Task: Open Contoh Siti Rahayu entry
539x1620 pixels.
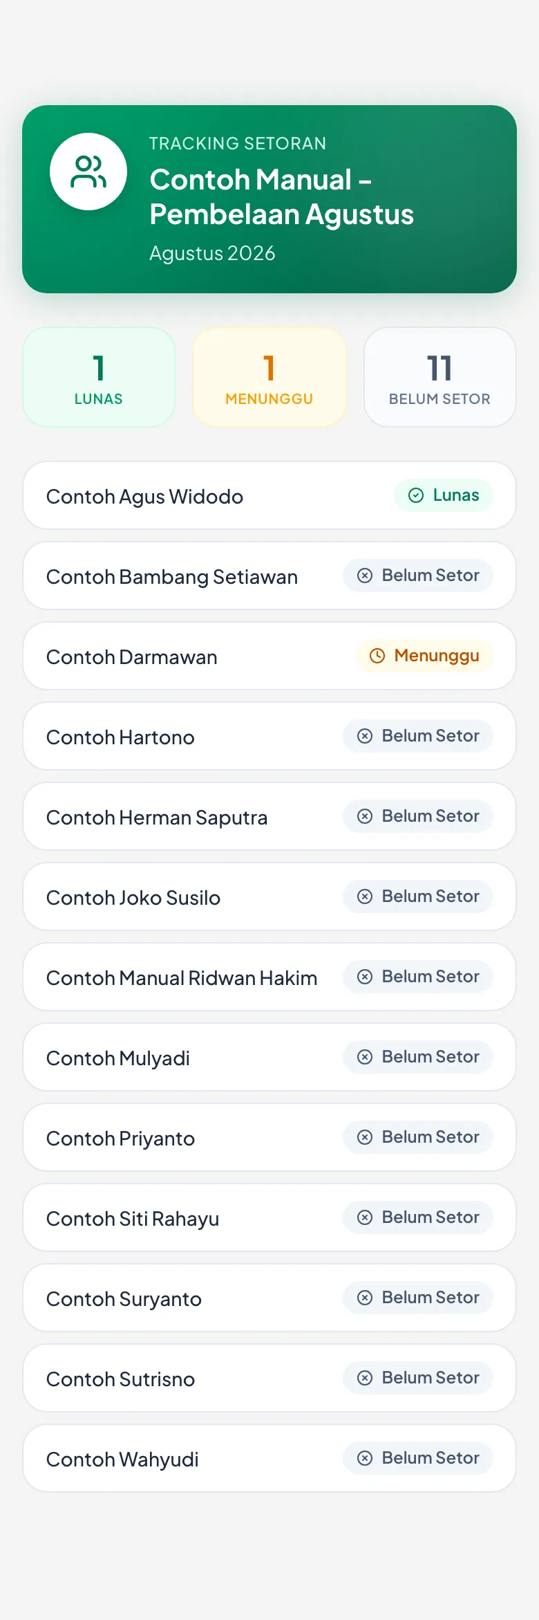Action: tap(269, 1217)
